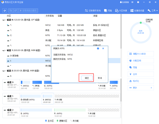Viewport: 159px width, 124px height.
Task: Click the help icon in the convert dialog
Action: pyautogui.click(x=98, y=49)
